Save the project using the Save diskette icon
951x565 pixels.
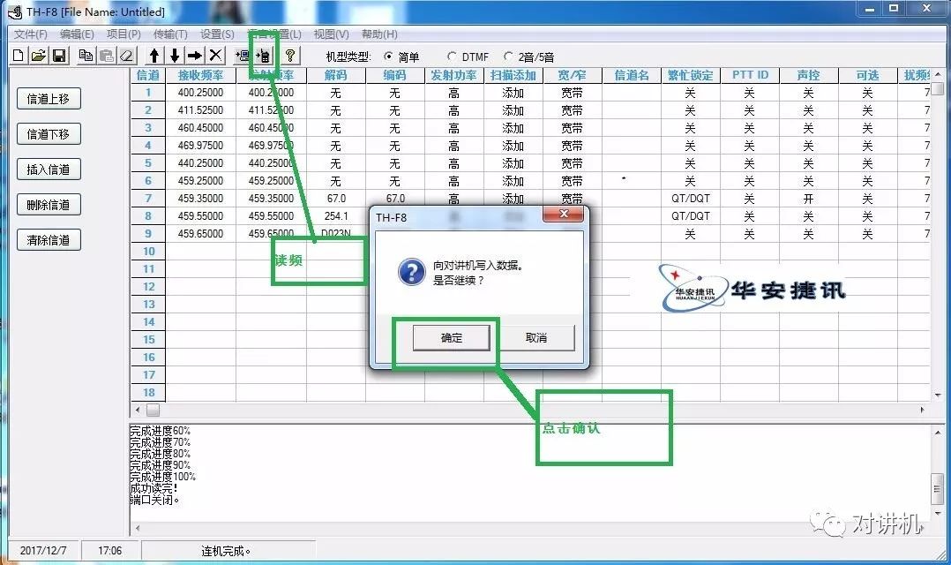[x=57, y=55]
